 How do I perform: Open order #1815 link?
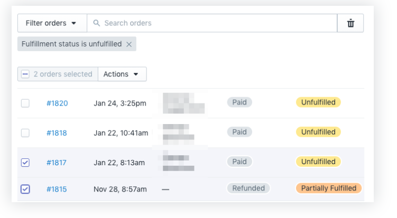tap(57, 189)
